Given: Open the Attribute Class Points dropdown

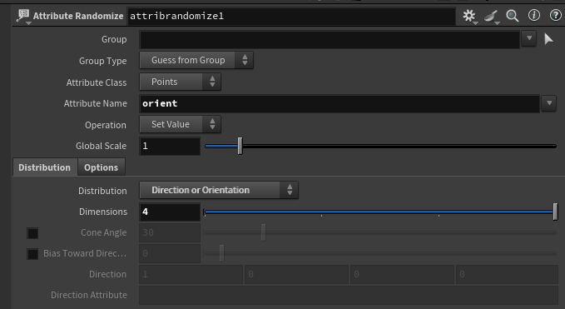Looking at the screenshot, I should 181,82.
